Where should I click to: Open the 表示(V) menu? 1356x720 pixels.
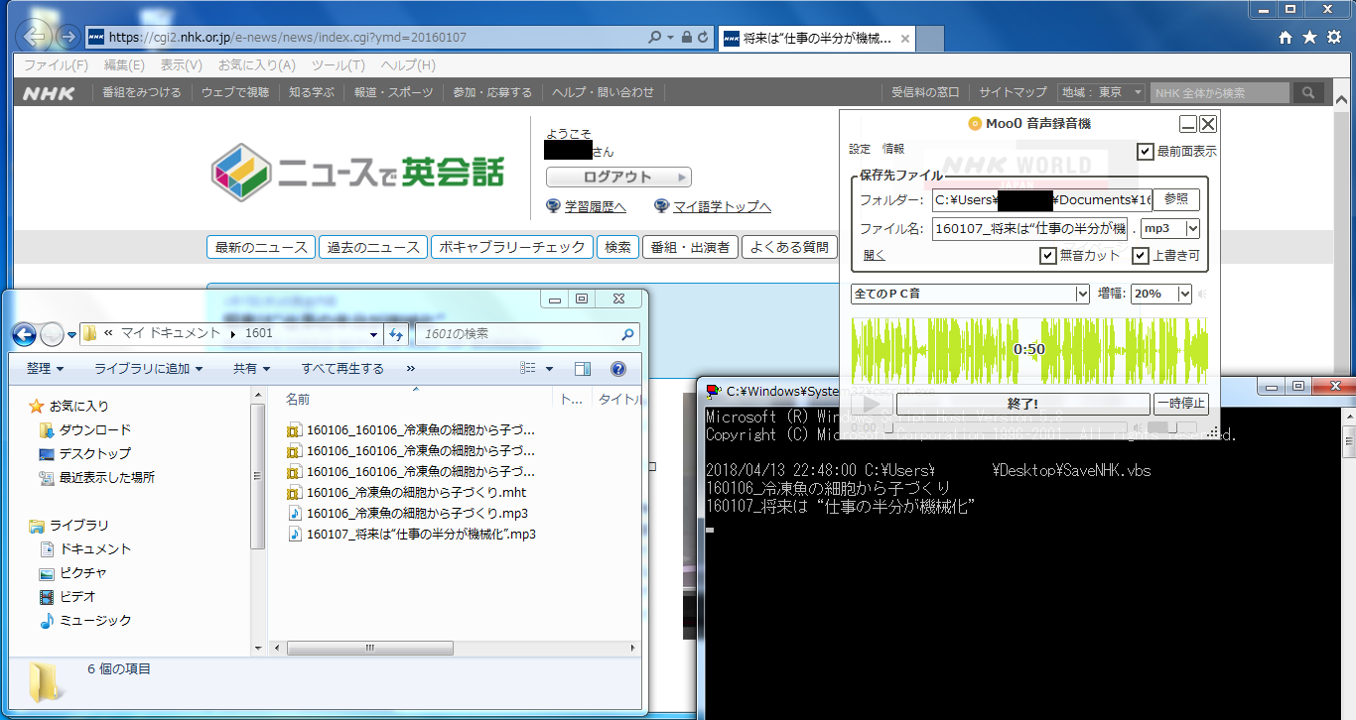point(181,64)
